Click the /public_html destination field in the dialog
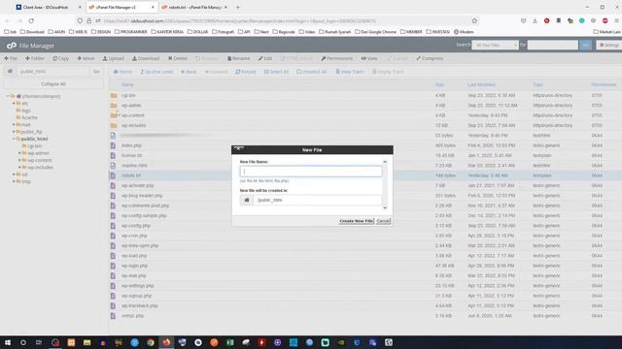622x349 pixels. (x=318, y=200)
